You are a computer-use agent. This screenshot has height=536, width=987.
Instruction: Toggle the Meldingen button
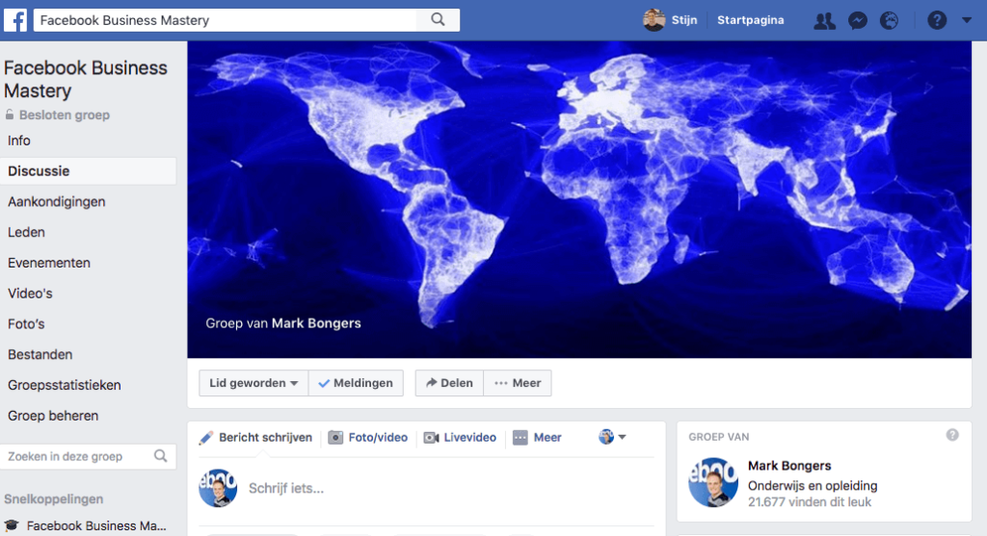coord(356,383)
